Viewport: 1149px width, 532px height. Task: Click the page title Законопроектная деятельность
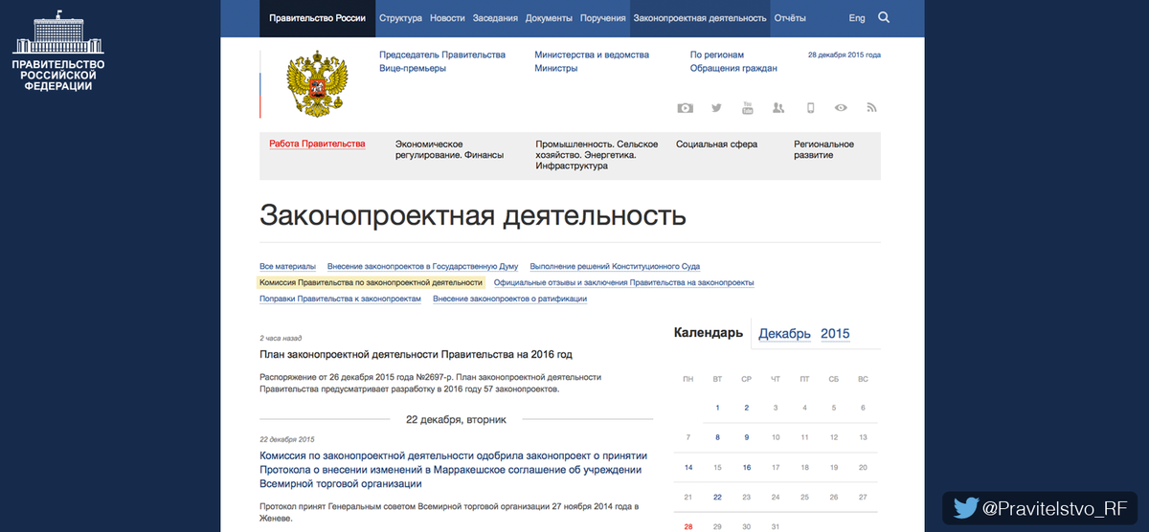pyautogui.click(x=473, y=214)
